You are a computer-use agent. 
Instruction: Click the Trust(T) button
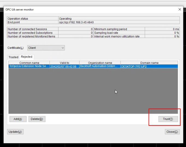point(168,119)
